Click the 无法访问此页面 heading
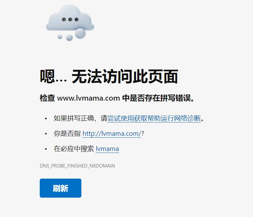The image size is (253, 217). pos(125,76)
